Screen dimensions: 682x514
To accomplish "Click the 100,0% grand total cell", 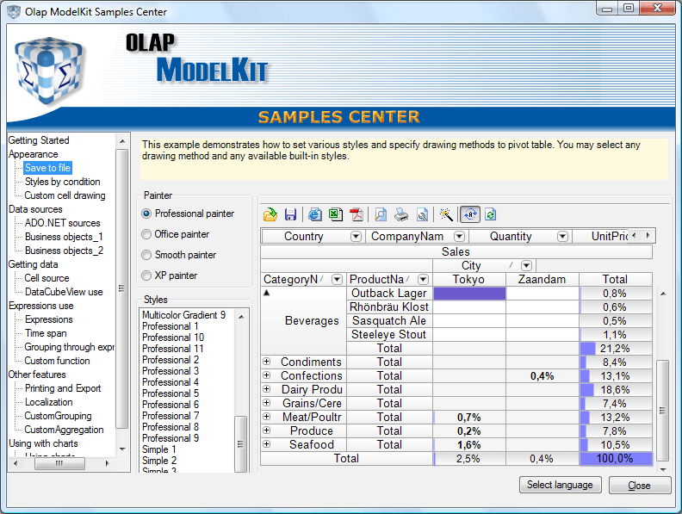I will [x=616, y=458].
